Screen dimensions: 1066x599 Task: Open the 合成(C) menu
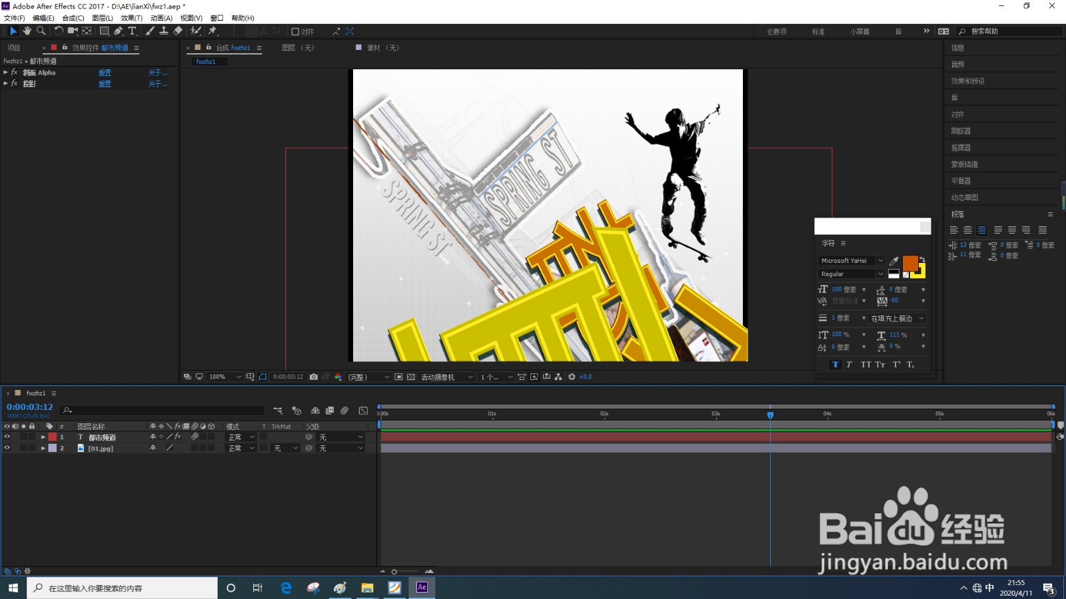[x=73, y=18]
